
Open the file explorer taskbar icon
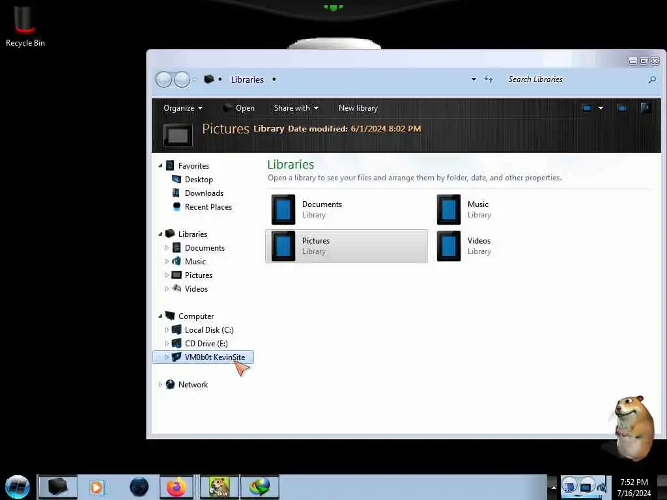pos(58,487)
